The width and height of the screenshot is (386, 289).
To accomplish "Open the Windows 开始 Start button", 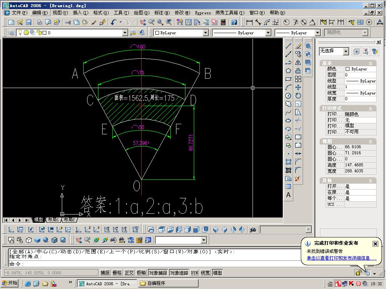I will (x=10, y=283).
